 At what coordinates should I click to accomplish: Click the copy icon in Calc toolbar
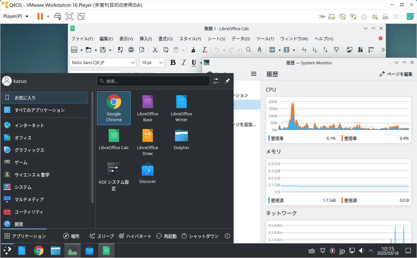pyautogui.click(x=166, y=50)
